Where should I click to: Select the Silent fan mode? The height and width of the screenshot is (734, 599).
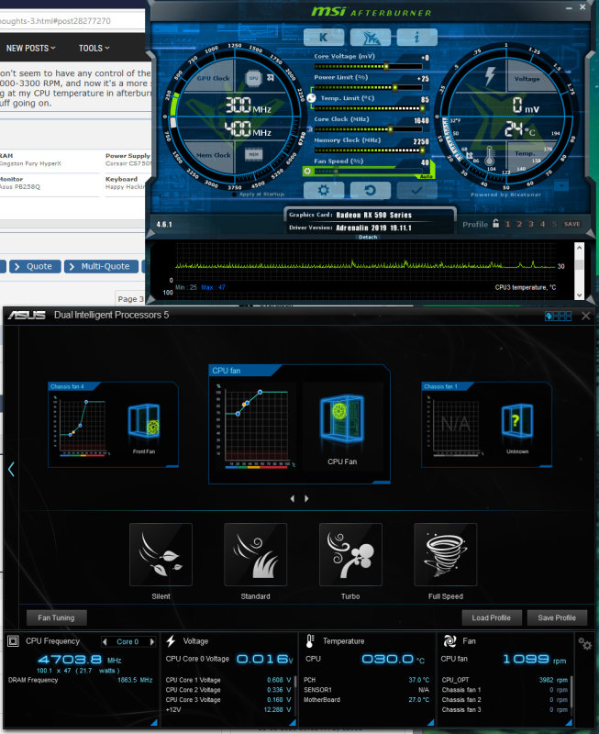point(161,554)
